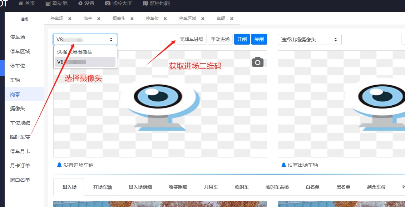Click the calculator icon beside 驾驶舱
405x207 pixels.
click(48, 3)
